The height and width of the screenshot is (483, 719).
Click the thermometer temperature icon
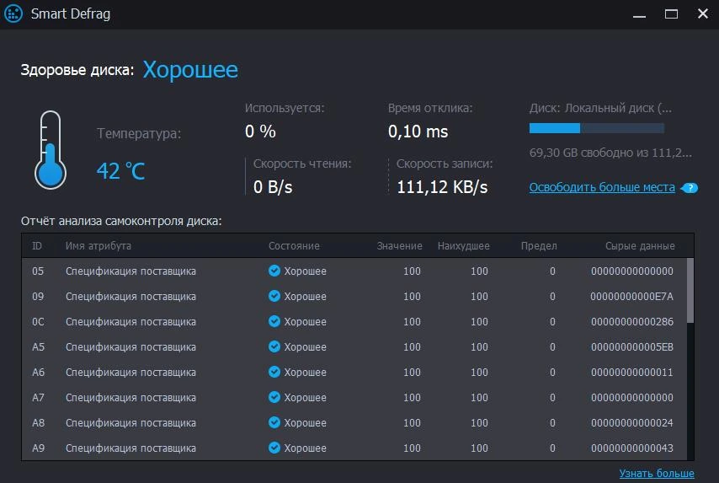pos(51,150)
